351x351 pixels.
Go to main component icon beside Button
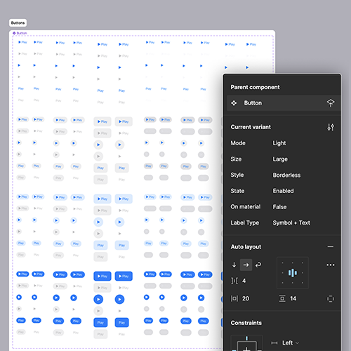tap(331, 103)
